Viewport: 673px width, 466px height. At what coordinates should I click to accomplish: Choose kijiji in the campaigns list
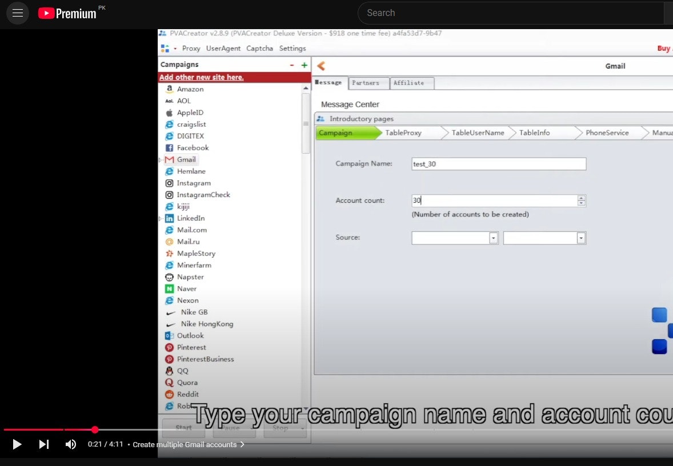pos(183,206)
